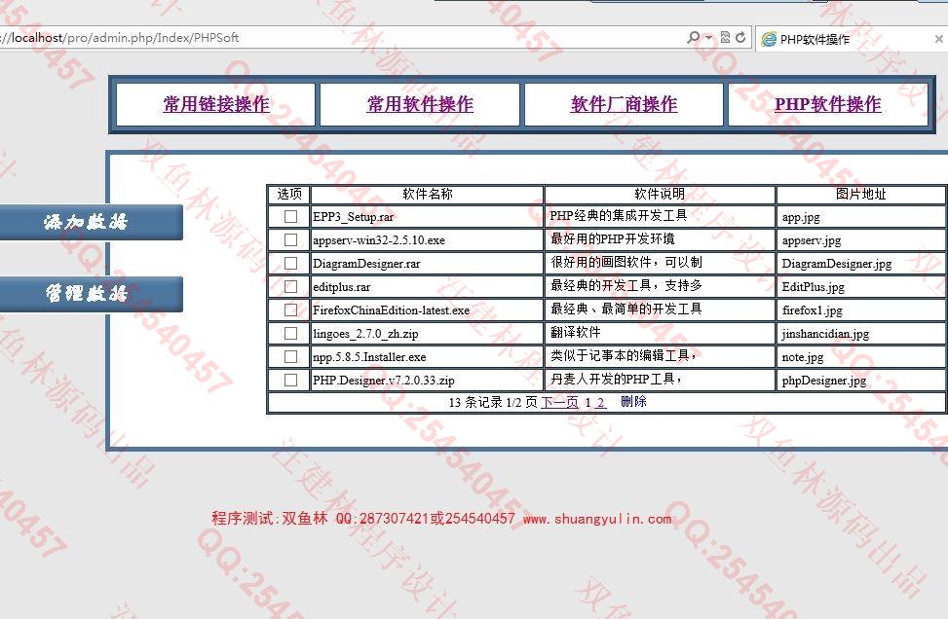
Task: Click the 软件说明 column header
Action: 660,194
